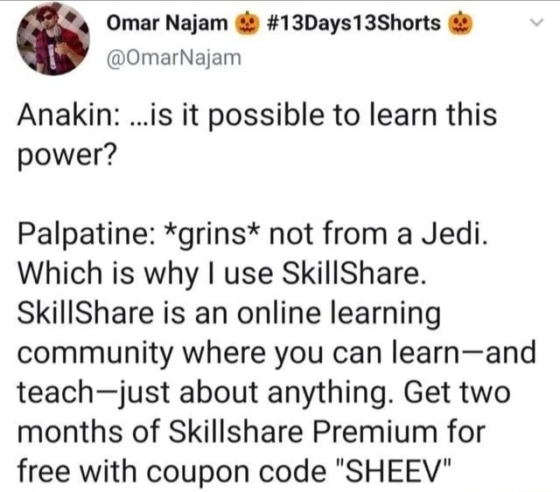Click the pumpkin emoji right after "Omar Najam"
560x492 pixels.
point(247,24)
